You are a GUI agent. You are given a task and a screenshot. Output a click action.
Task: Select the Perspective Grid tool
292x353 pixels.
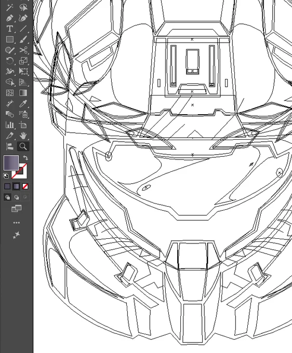pos(23,82)
